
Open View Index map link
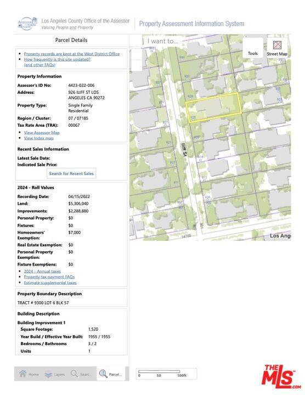pos(38,138)
